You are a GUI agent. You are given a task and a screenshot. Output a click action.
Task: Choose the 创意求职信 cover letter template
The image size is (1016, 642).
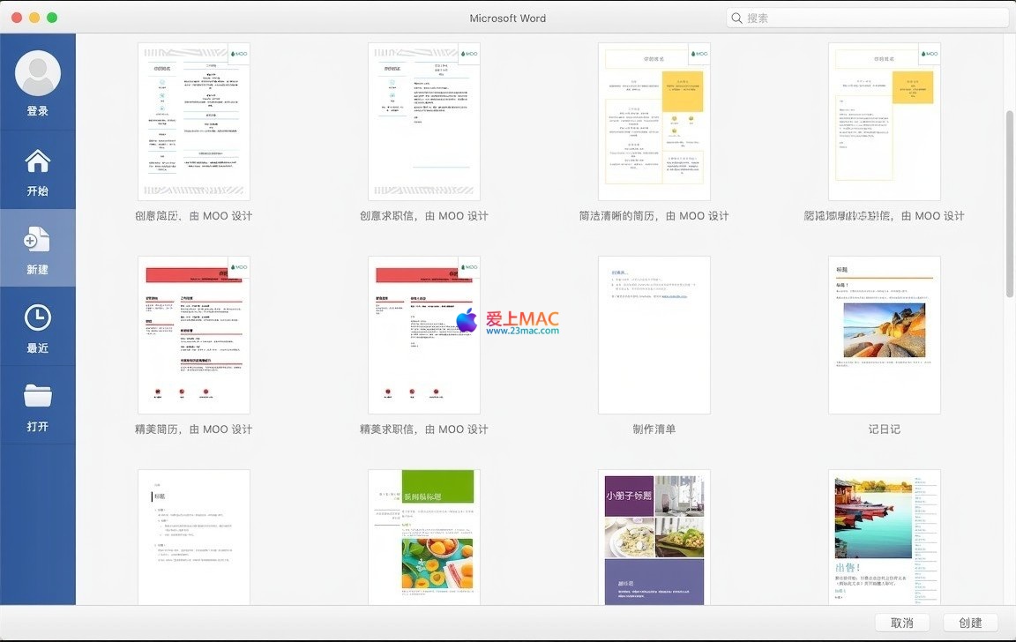[424, 122]
